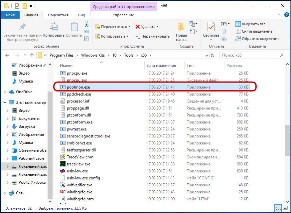Expand the OneDrive tree node
291x213 pixels.
[x=5, y=92]
